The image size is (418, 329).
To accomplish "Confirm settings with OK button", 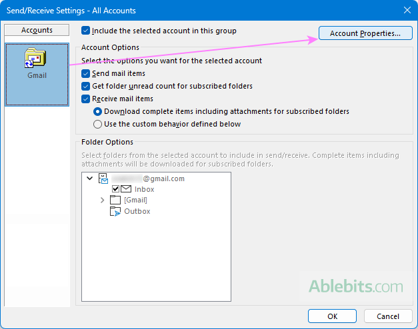I will click(332, 316).
